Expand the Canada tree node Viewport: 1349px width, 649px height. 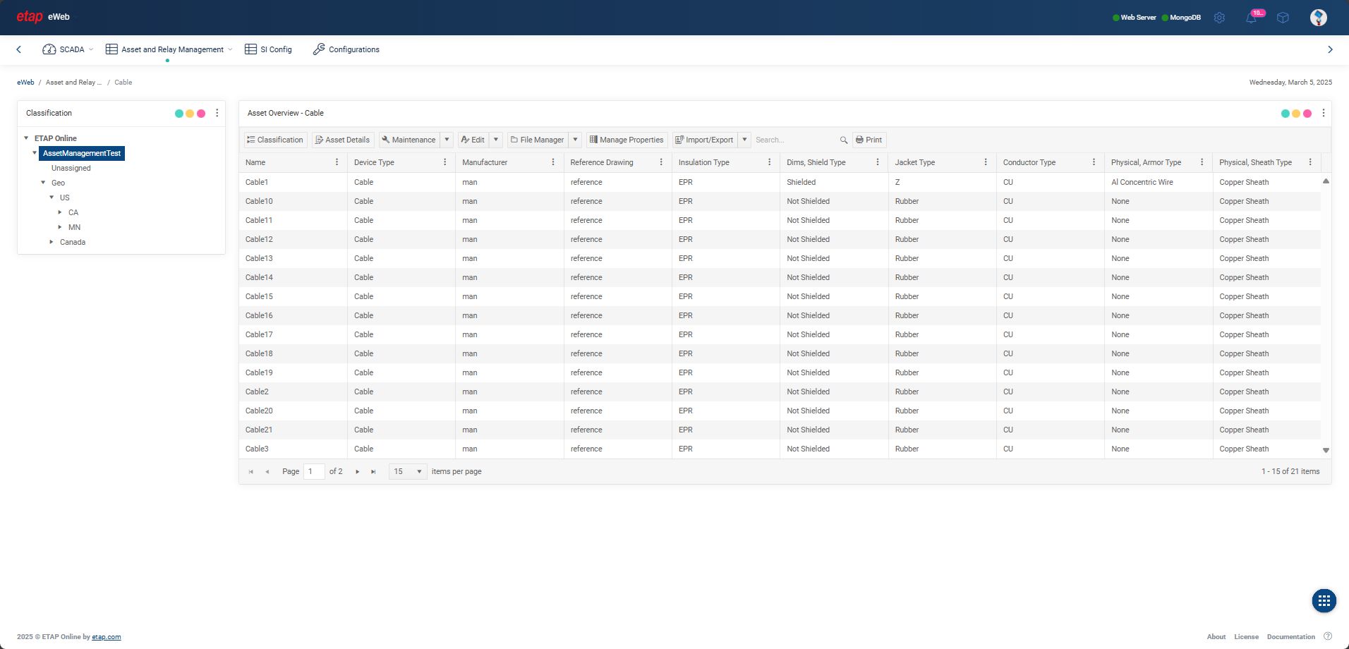click(x=52, y=242)
